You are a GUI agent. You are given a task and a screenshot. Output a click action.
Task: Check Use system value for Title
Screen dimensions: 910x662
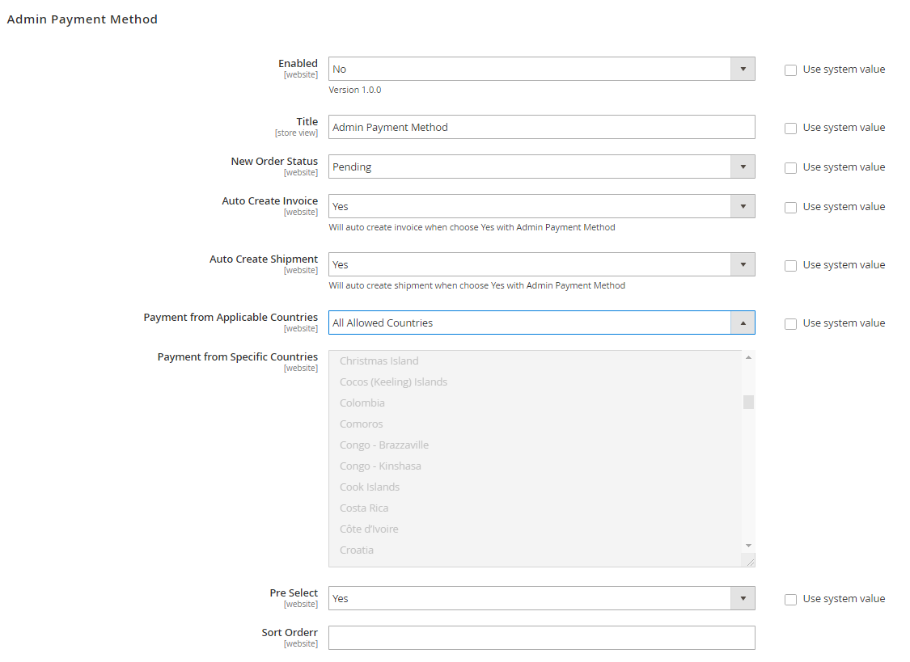[791, 129]
